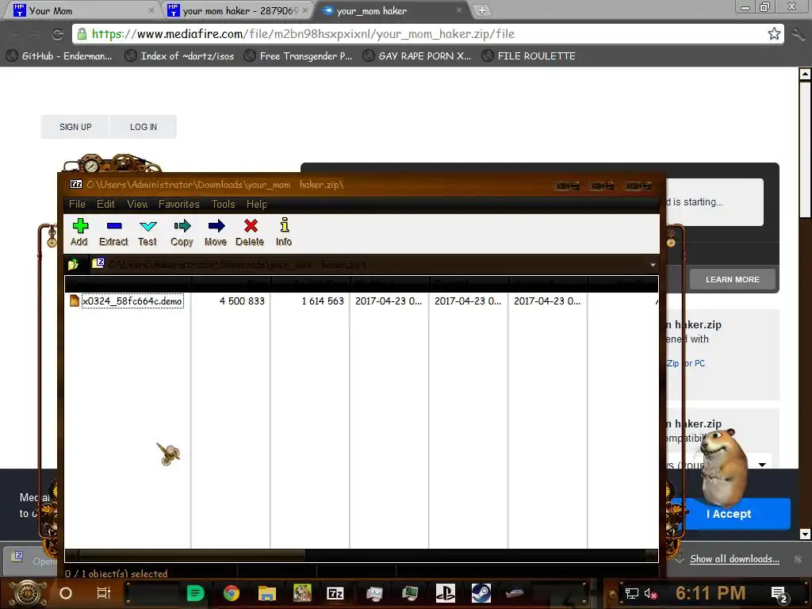Click the 7z taskbar icon
The height and width of the screenshot is (609, 812).
click(335, 593)
